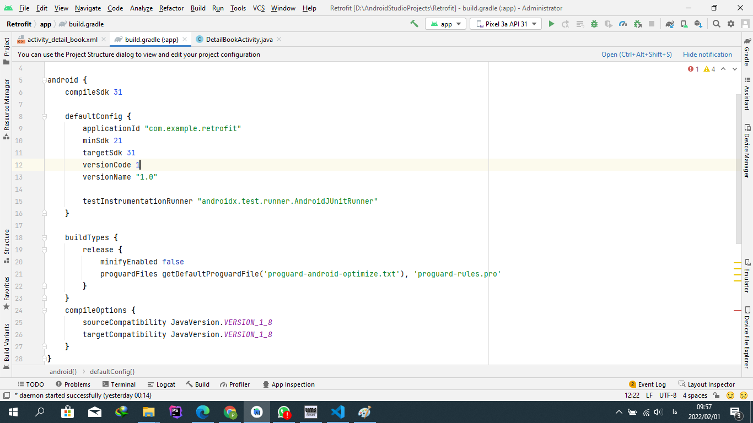
Task: Open SDK Manager toolbar icon
Action: (698, 24)
